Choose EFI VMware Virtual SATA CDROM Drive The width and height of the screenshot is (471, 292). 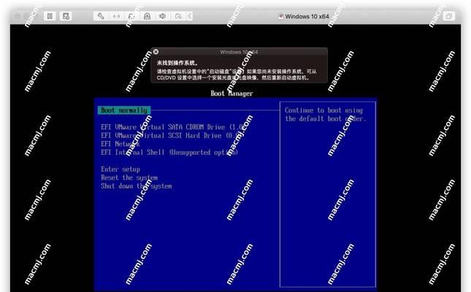pyautogui.click(x=172, y=127)
